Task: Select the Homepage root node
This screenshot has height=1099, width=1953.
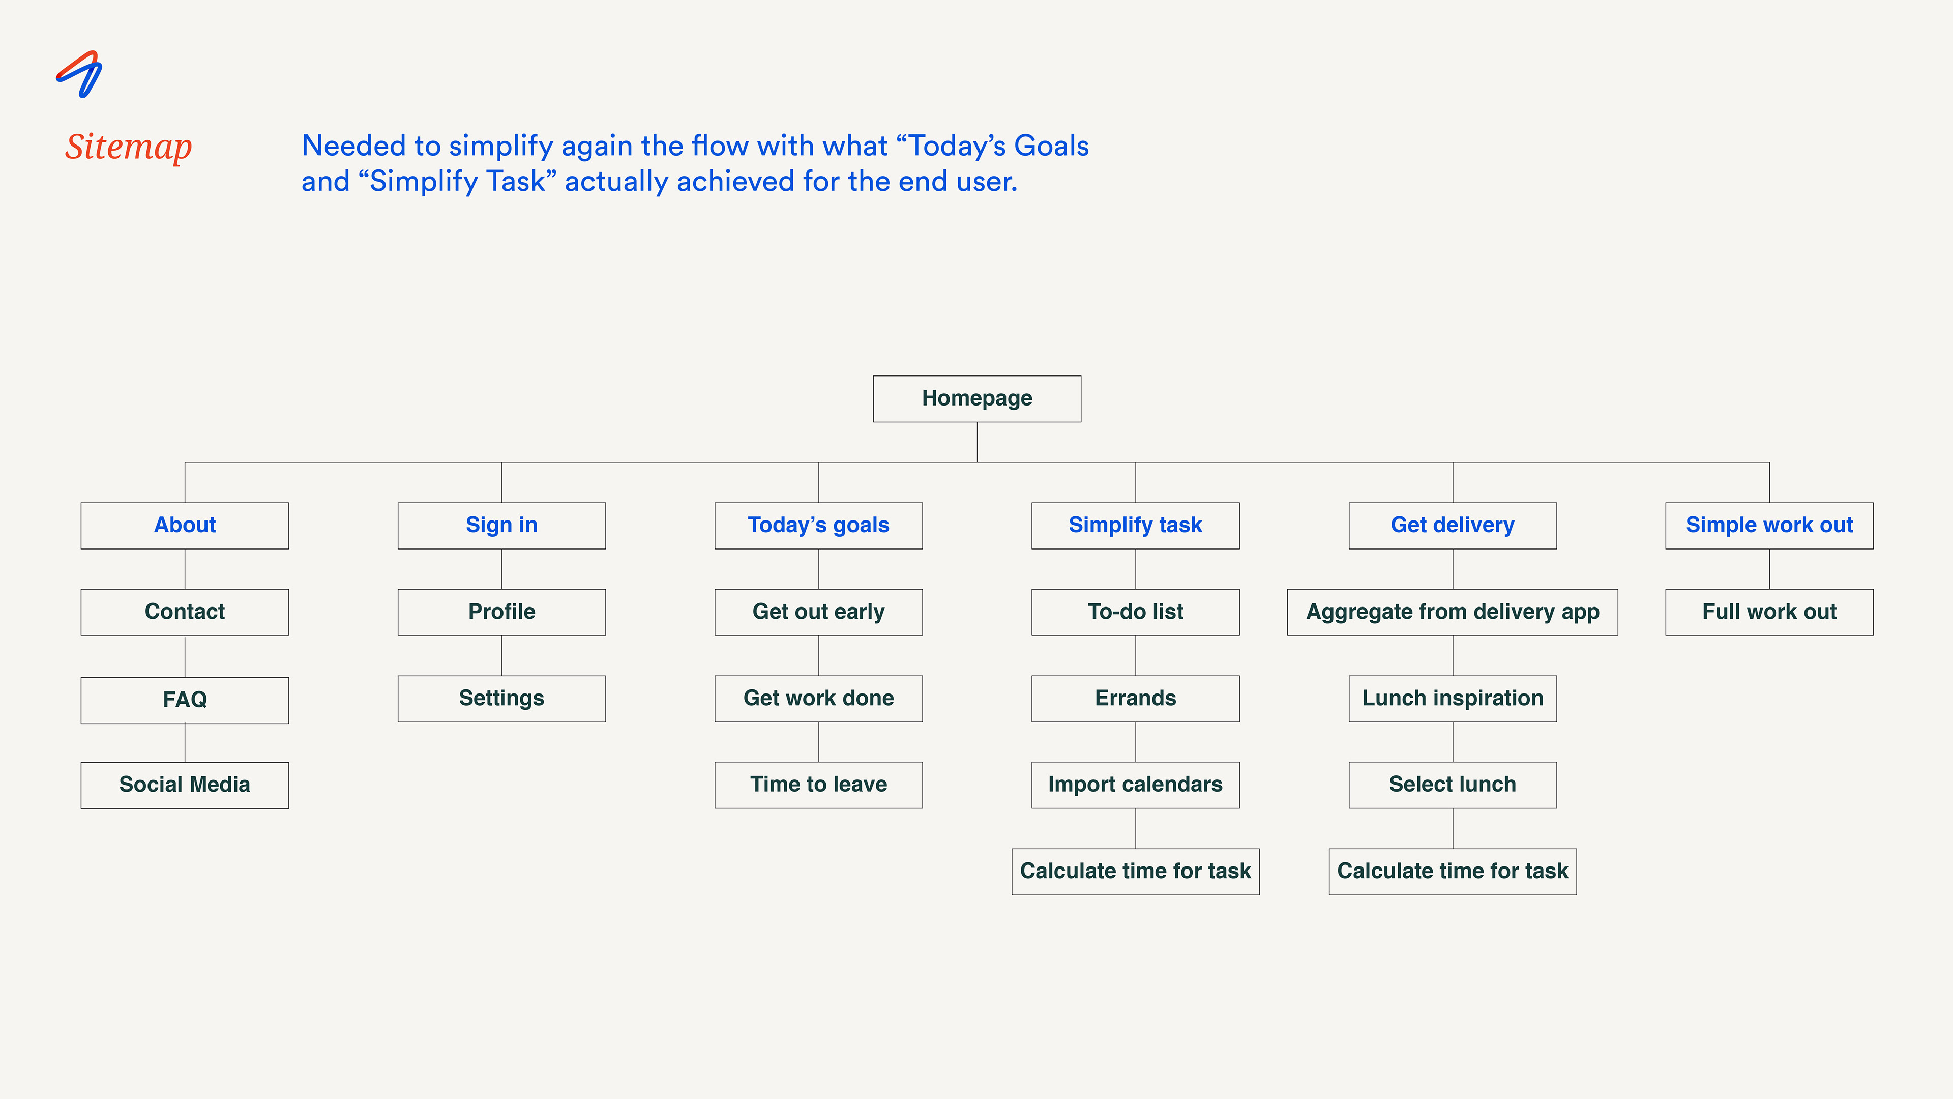Action: 976,398
